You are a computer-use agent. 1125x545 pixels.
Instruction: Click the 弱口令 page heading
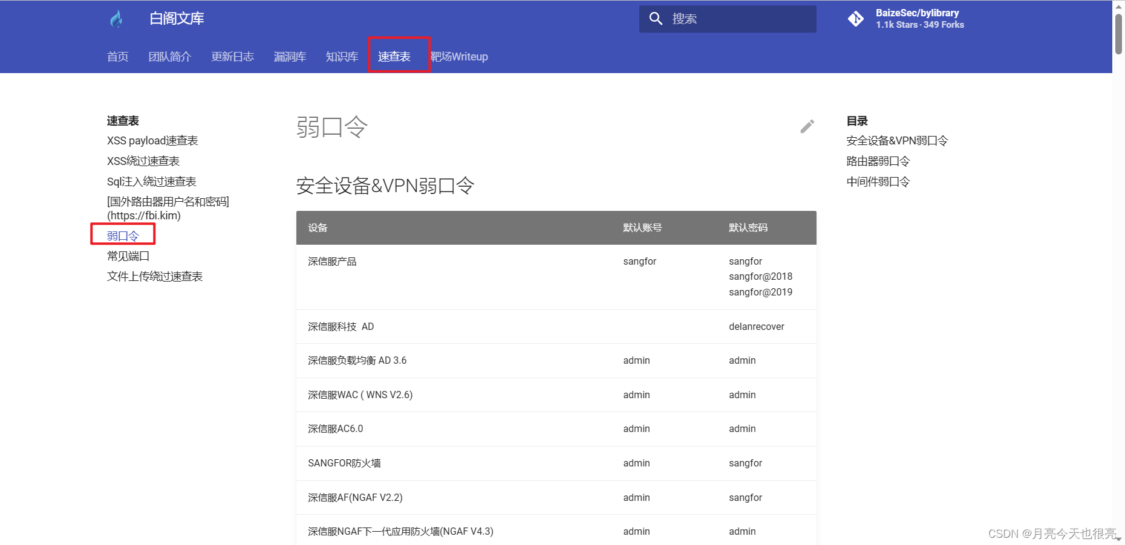(332, 127)
